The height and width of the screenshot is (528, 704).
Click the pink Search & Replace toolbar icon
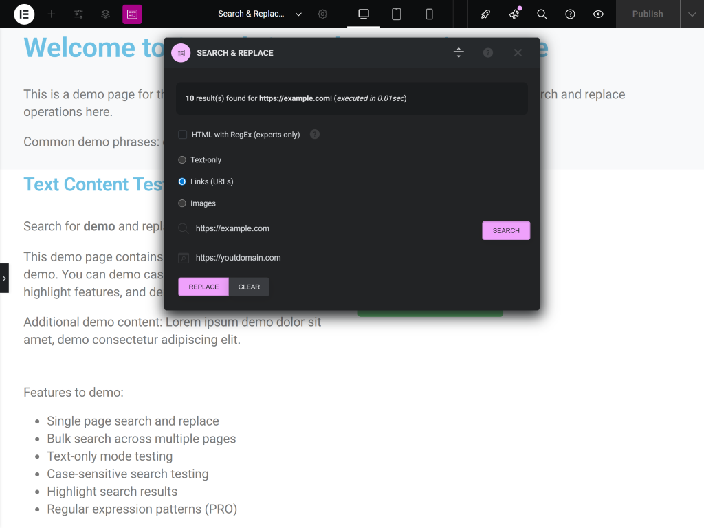(x=132, y=14)
